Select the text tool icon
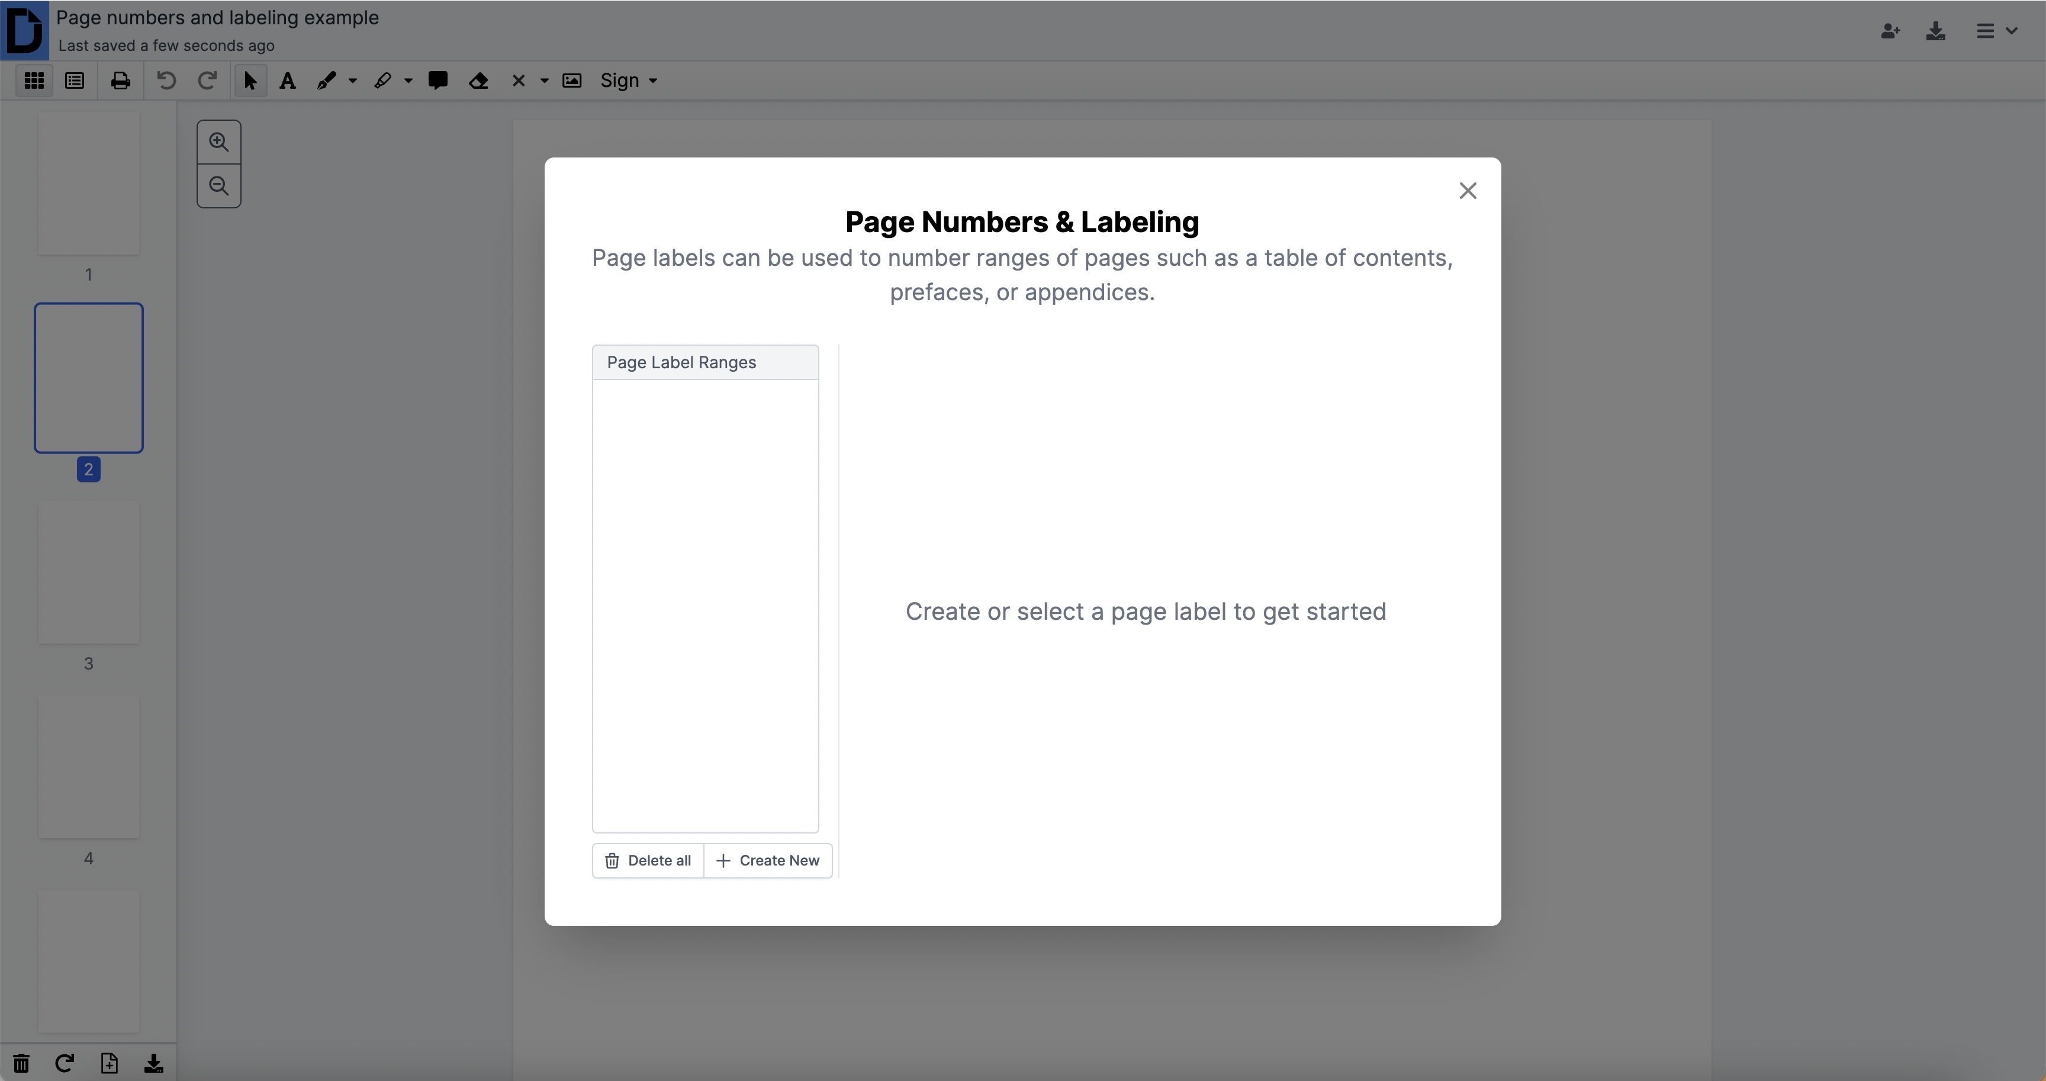 (288, 81)
